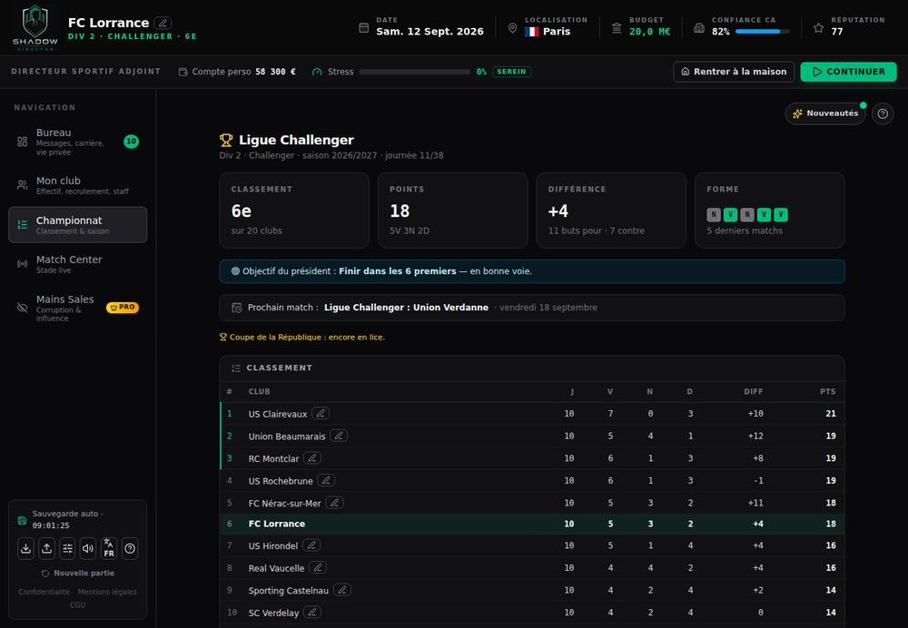Rename FC Lorrance with the header pencil icon
The image size is (908, 628).
(x=163, y=24)
